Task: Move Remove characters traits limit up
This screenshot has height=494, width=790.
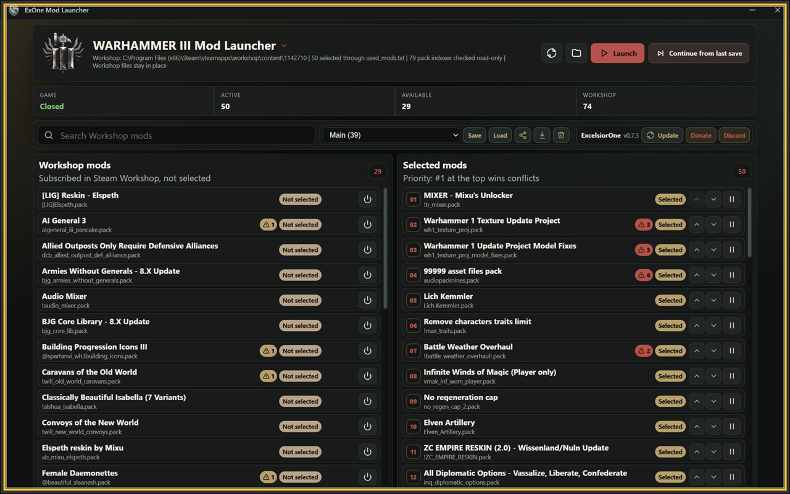Action: (697, 325)
